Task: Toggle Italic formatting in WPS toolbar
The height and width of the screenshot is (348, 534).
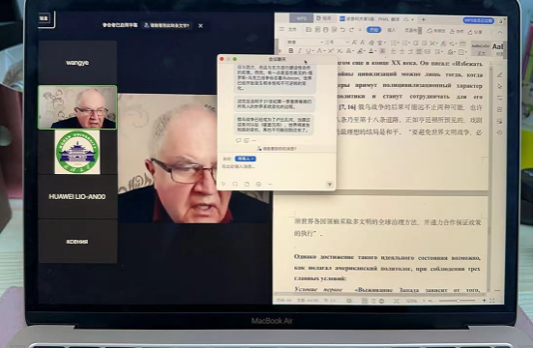Action: click(x=299, y=51)
